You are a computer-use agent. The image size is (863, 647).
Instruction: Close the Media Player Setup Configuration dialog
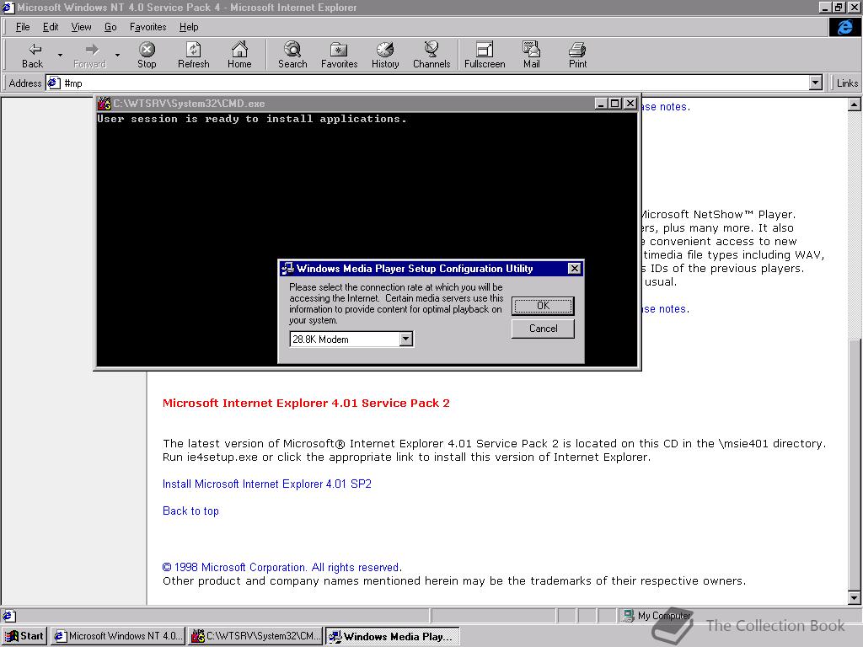pyautogui.click(x=574, y=269)
